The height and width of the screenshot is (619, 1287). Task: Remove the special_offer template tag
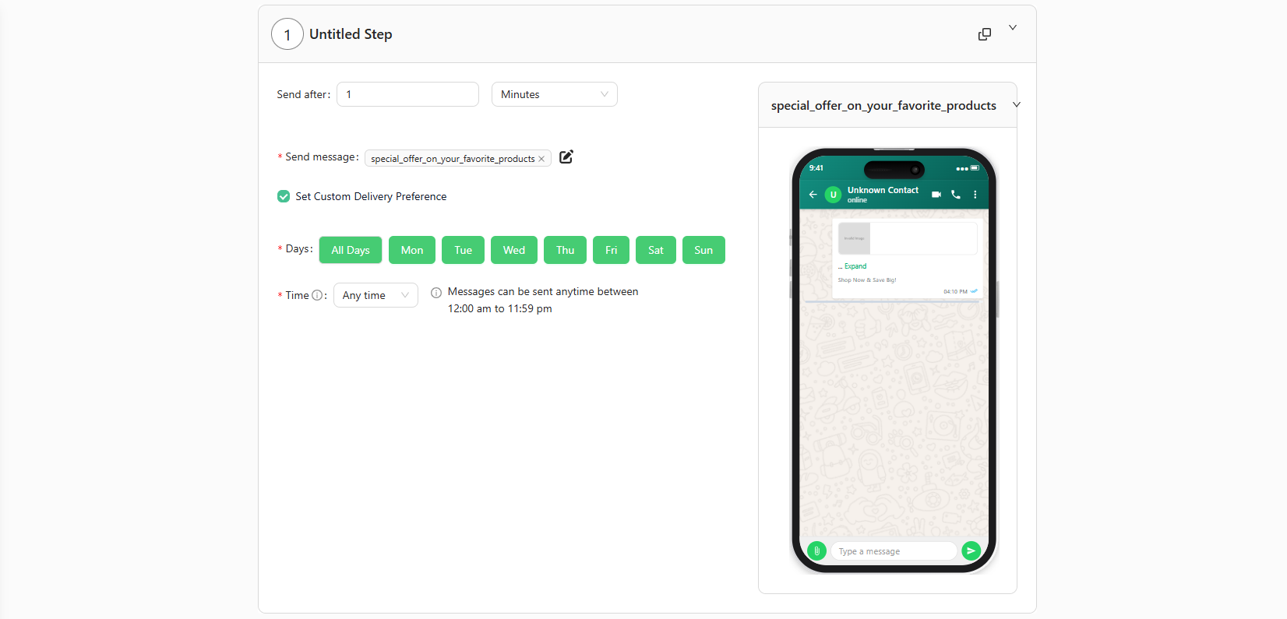[x=541, y=159]
